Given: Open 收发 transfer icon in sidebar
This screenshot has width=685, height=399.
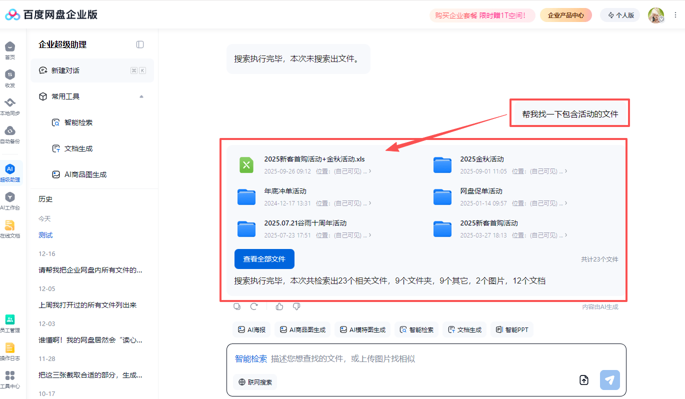Looking at the screenshot, I should click(x=10, y=75).
